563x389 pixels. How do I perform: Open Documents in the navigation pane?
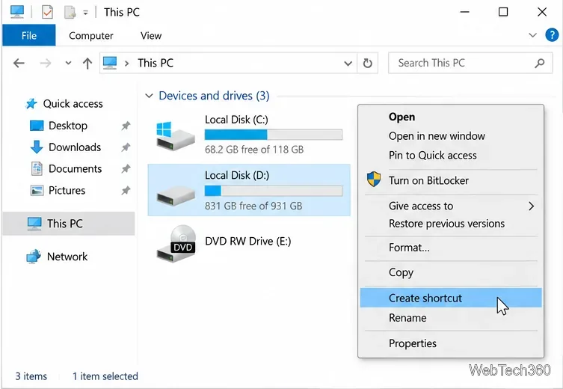coord(75,169)
